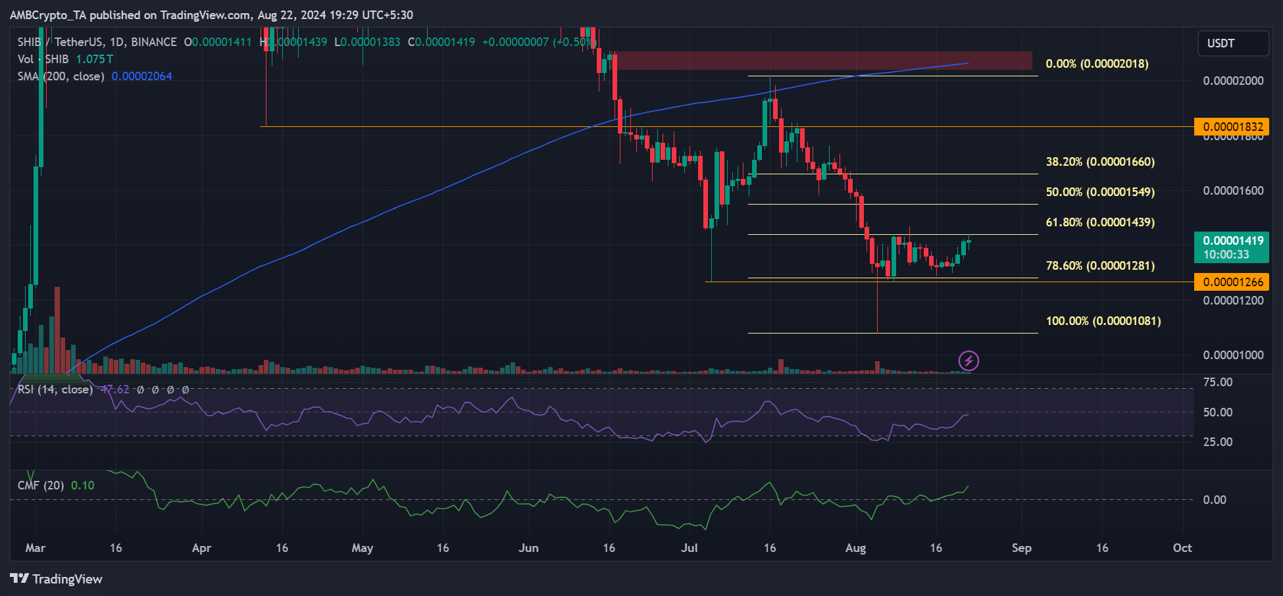
Task: Click the RSI 50.00 axis label
Action: tap(1218, 412)
